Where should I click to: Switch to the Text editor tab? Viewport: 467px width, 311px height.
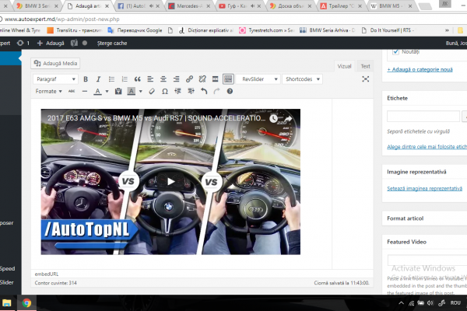[x=365, y=66]
